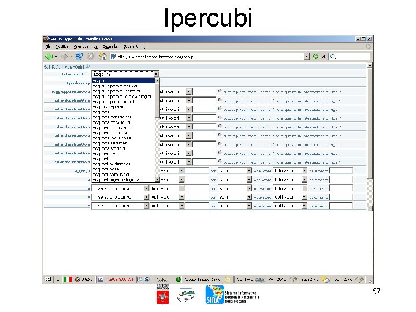Choose 'acq mes sedimenti' in the open list

[x=124, y=143]
